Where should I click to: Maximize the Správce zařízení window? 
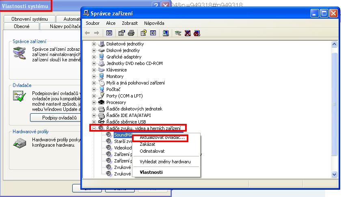pos(324,13)
